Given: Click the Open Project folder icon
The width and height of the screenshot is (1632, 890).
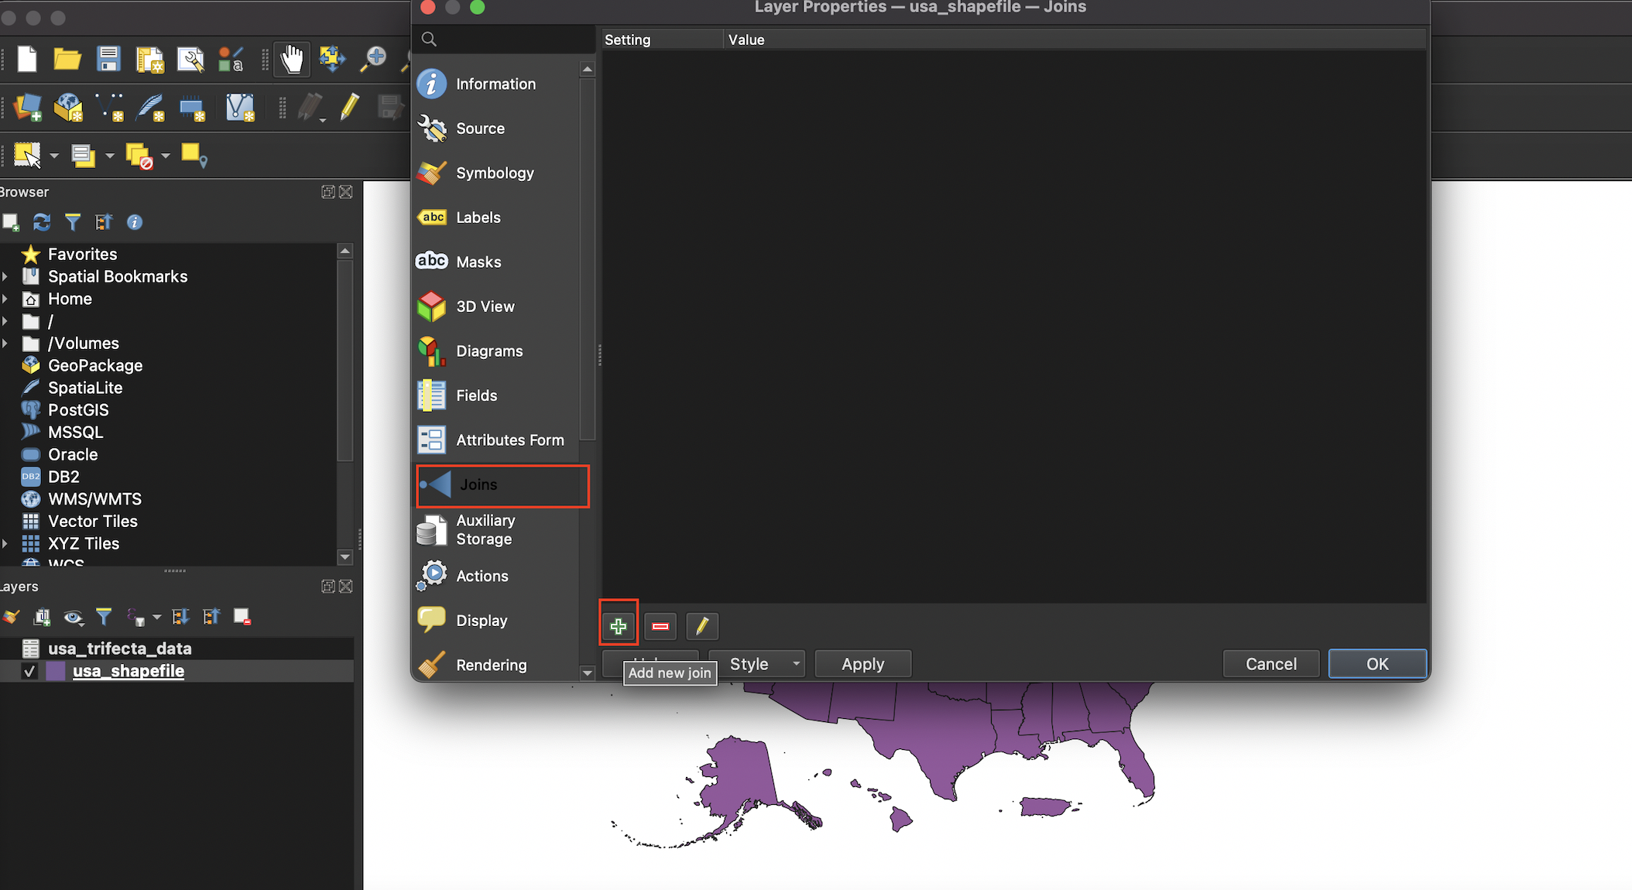Looking at the screenshot, I should 67,60.
